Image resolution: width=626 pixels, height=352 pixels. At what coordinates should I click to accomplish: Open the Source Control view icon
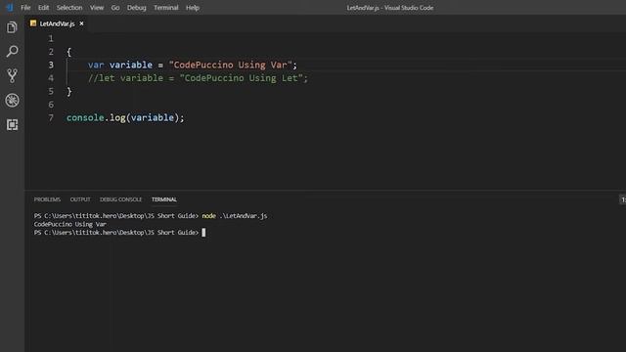(12, 76)
